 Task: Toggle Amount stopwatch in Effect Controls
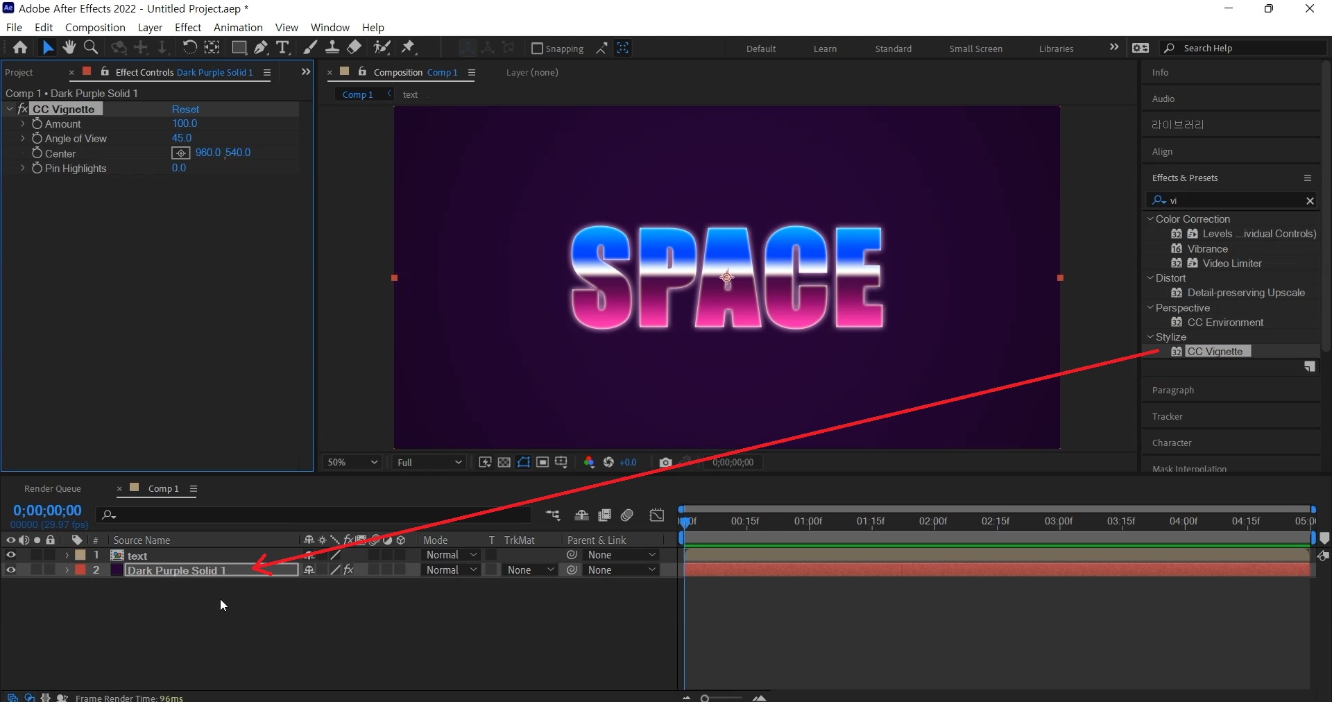pyautogui.click(x=37, y=123)
